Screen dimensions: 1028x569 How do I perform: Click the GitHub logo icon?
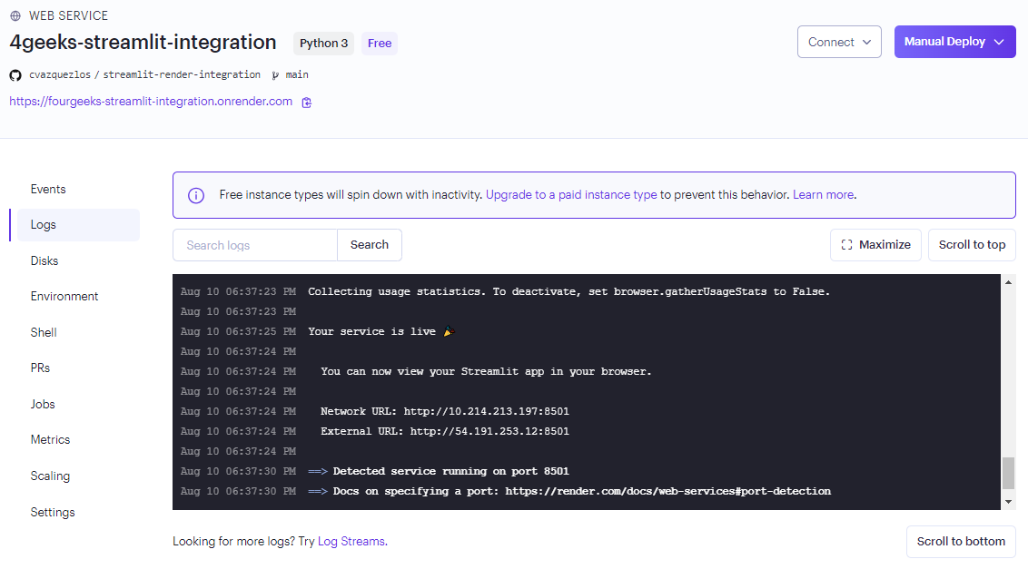coord(15,75)
